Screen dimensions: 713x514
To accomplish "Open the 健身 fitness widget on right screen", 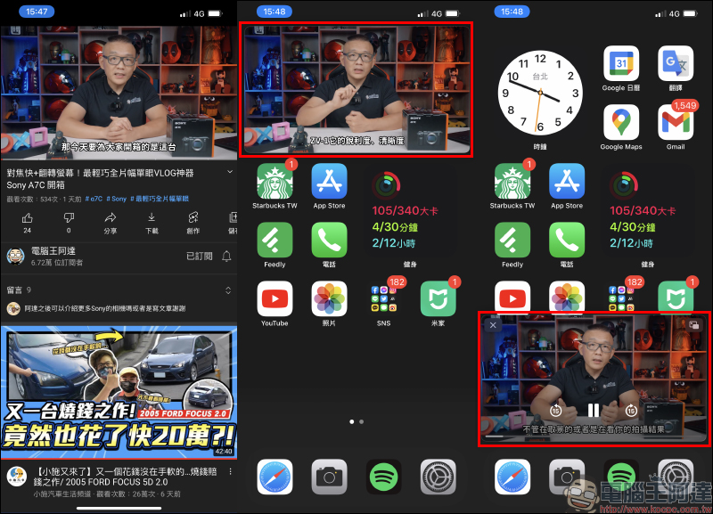I will [x=649, y=211].
